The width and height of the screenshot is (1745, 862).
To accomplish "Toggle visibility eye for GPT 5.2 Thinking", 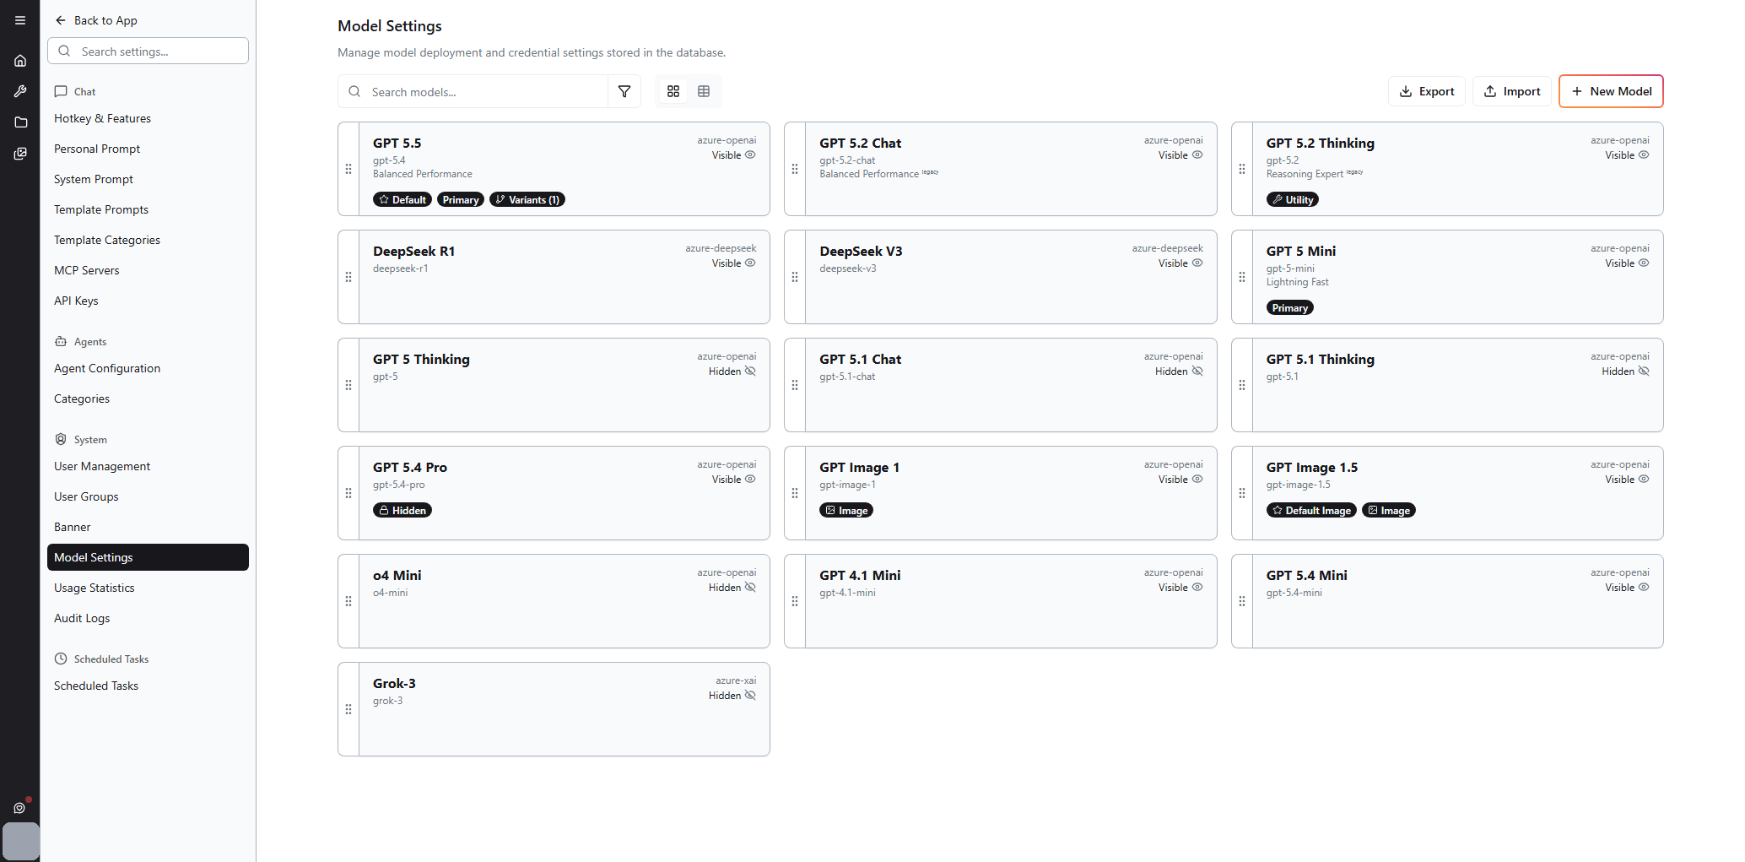I will (x=1644, y=155).
